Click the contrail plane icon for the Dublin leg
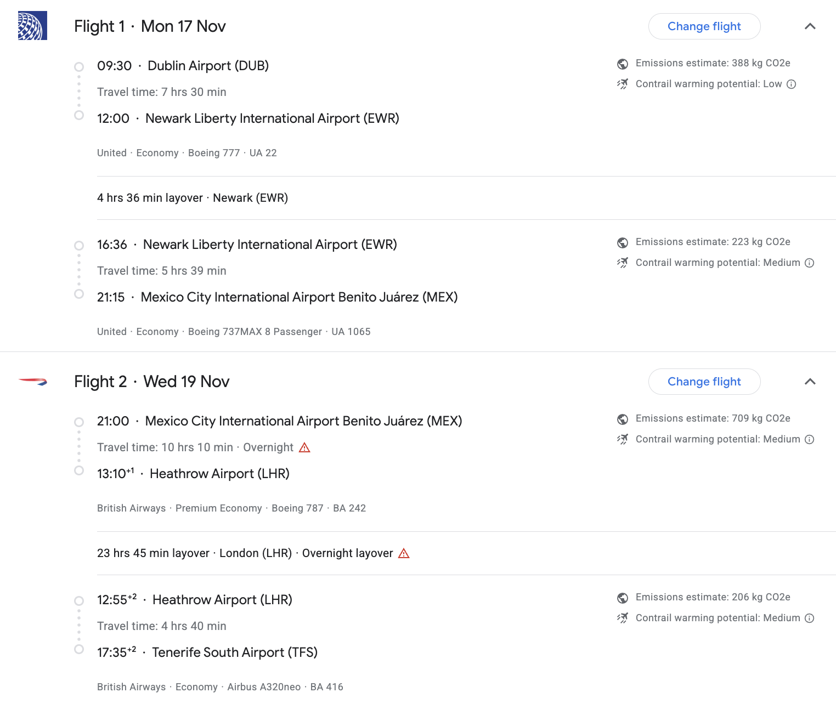The height and width of the screenshot is (704, 836). point(623,84)
